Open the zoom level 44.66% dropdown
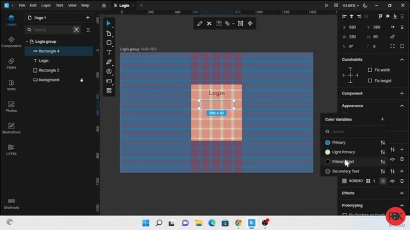The image size is (410, 230). click(350, 6)
